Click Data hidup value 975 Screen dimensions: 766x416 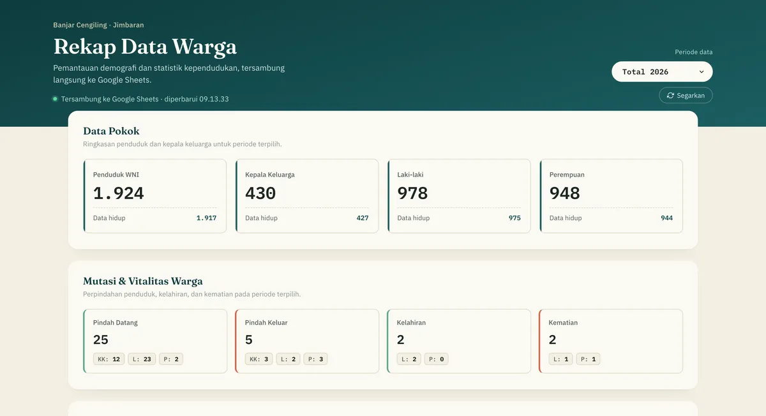click(514, 218)
